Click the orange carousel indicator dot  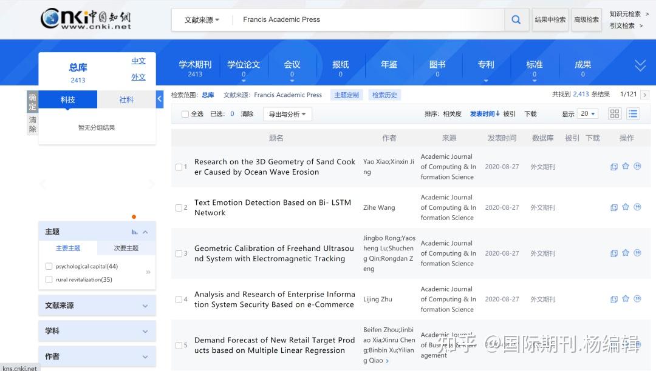click(134, 216)
